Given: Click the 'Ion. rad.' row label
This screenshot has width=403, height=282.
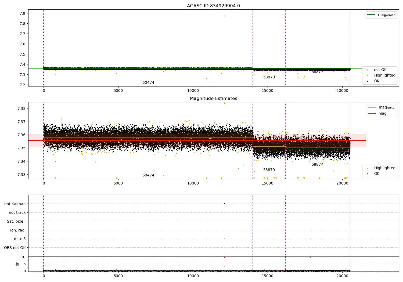Looking at the screenshot, I should [x=18, y=230].
